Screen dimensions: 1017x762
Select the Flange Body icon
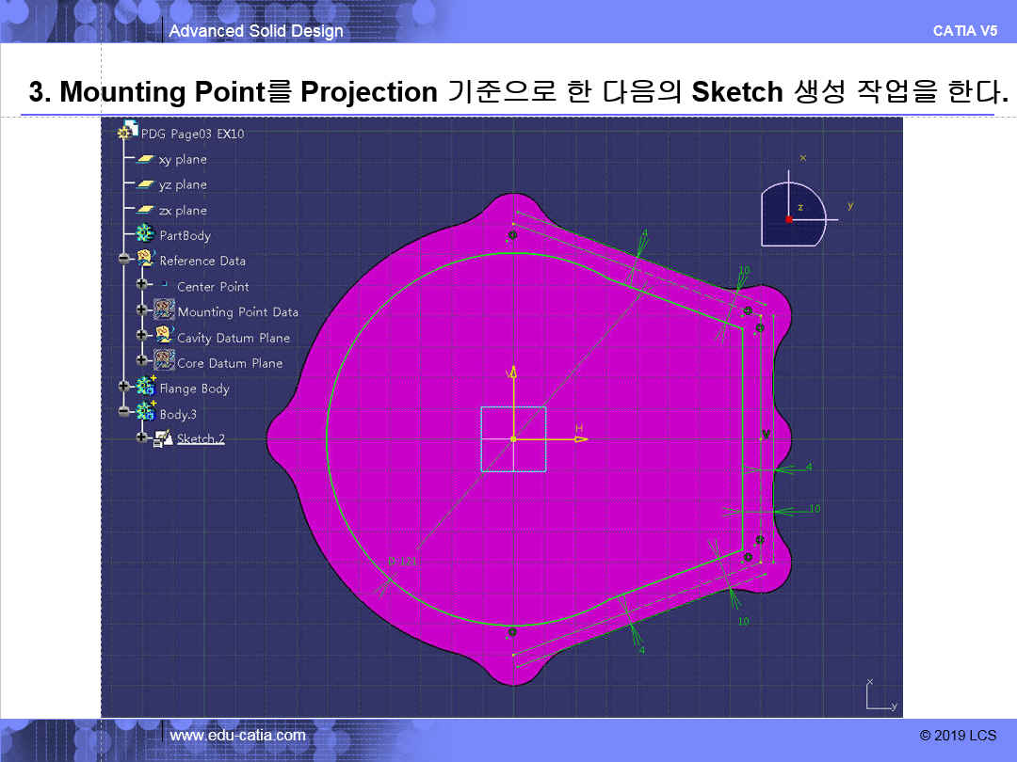(x=146, y=387)
